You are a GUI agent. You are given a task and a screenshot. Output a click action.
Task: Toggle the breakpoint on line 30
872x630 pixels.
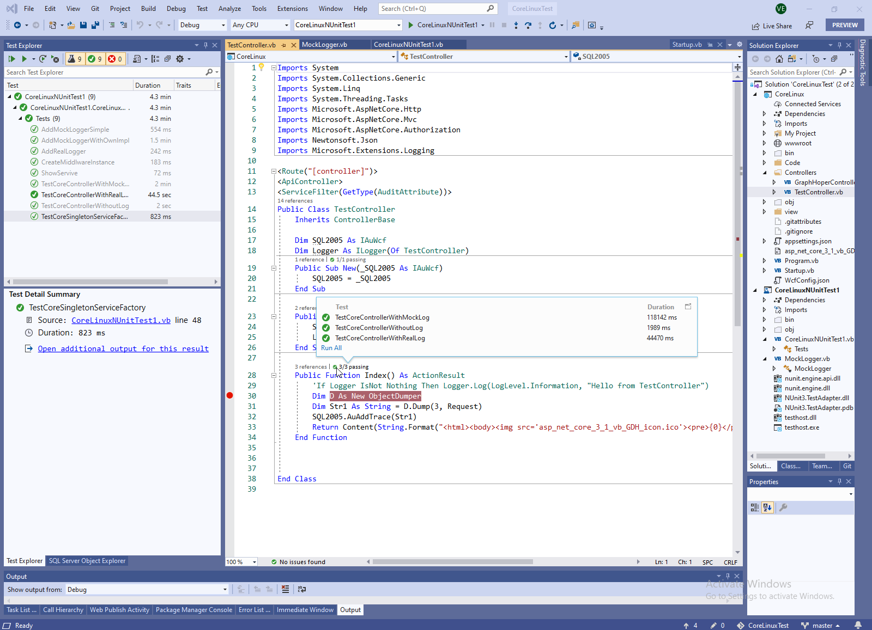click(x=230, y=396)
